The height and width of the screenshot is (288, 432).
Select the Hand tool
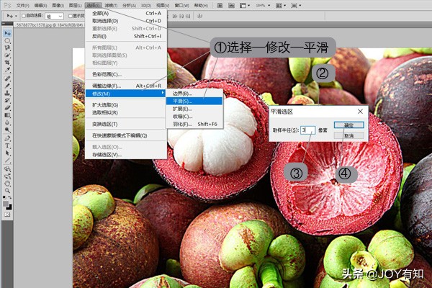click(x=7, y=184)
